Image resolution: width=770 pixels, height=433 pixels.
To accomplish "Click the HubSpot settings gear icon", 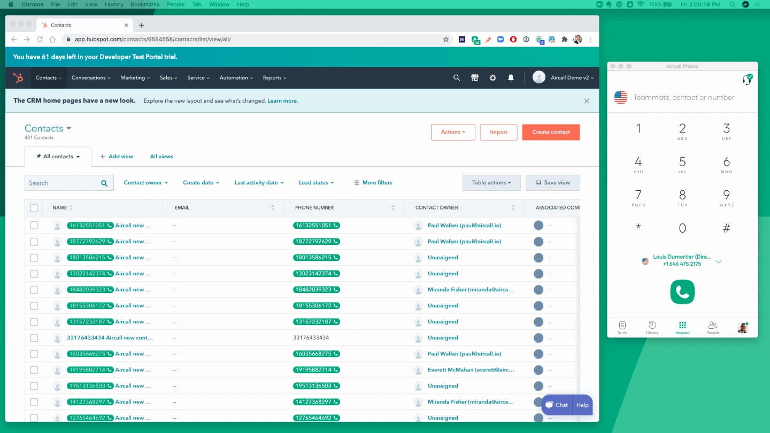I will pyautogui.click(x=492, y=78).
